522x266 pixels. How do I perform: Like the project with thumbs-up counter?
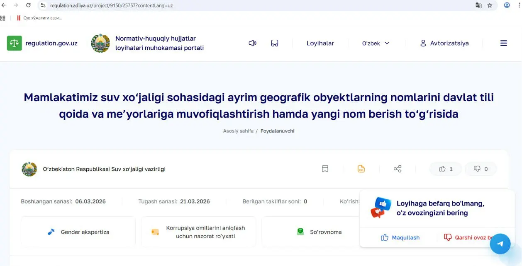(x=445, y=169)
